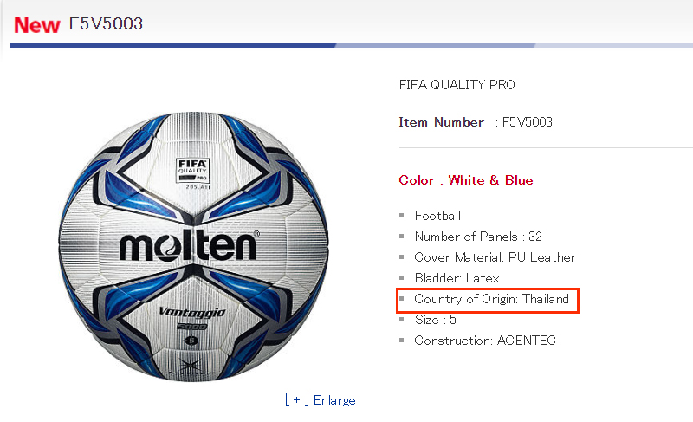This screenshot has height=422, width=693.
Task: Click the Bladder: Latex line
Action: [x=457, y=278]
